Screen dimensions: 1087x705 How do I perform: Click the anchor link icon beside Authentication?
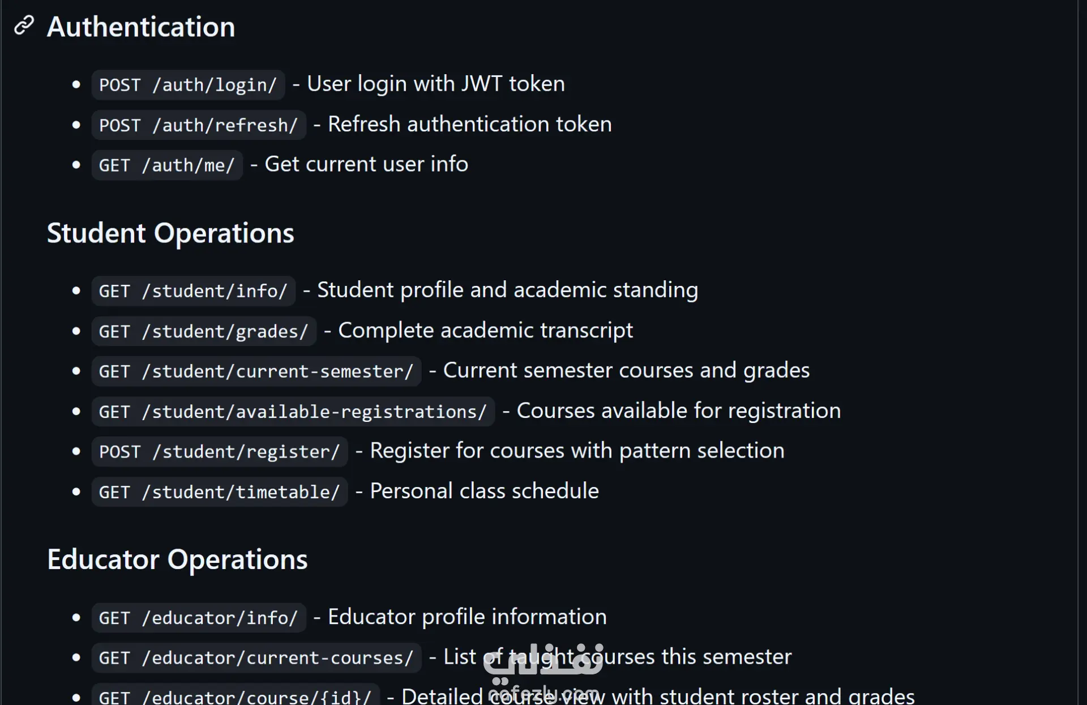[x=24, y=26]
